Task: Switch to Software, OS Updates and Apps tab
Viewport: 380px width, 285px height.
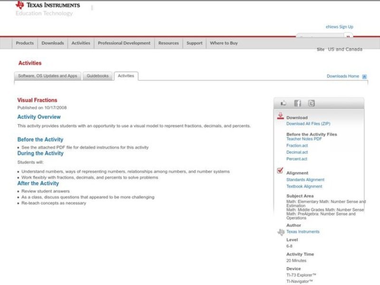Action: pos(47,76)
